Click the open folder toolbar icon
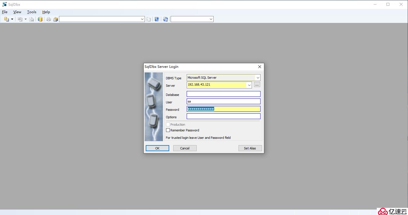Viewport: 408px width, 215px height. coord(56,19)
